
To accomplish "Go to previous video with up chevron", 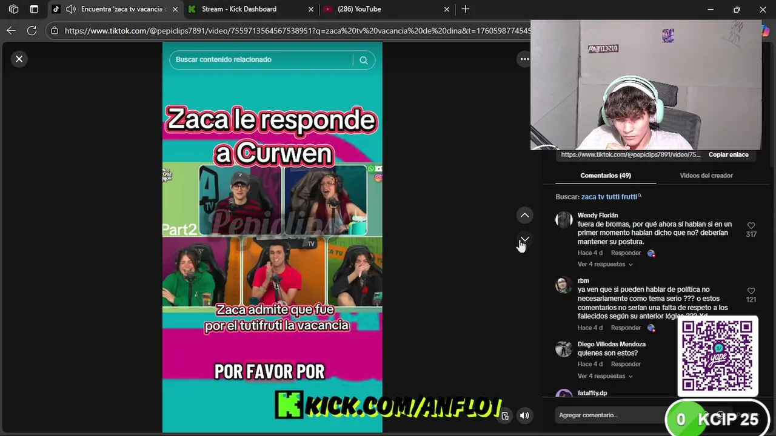I will pyautogui.click(x=525, y=215).
